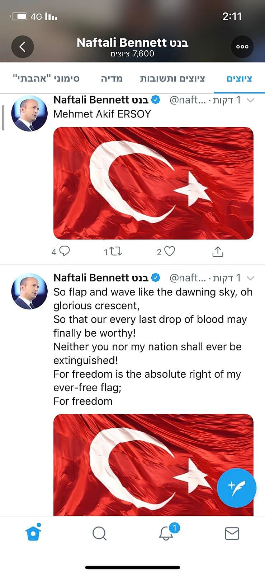Open the Search tab
Image resolution: width=265 pixels, height=575 pixels.
[x=99, y=533]
